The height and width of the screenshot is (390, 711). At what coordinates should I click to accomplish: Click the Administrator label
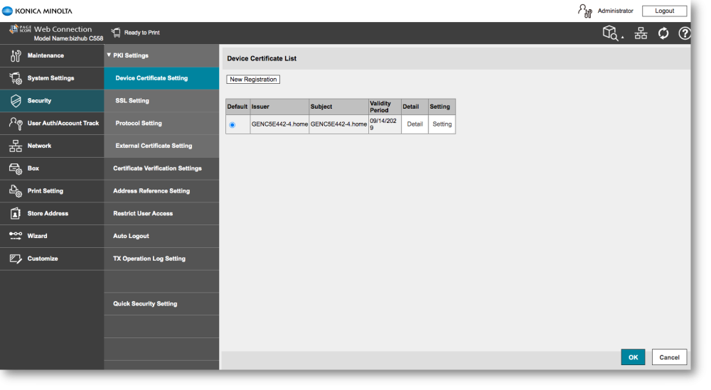(x=615, y=11)
